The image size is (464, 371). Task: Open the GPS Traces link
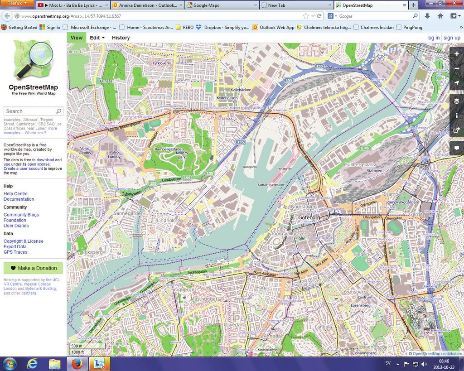[15, 252]
